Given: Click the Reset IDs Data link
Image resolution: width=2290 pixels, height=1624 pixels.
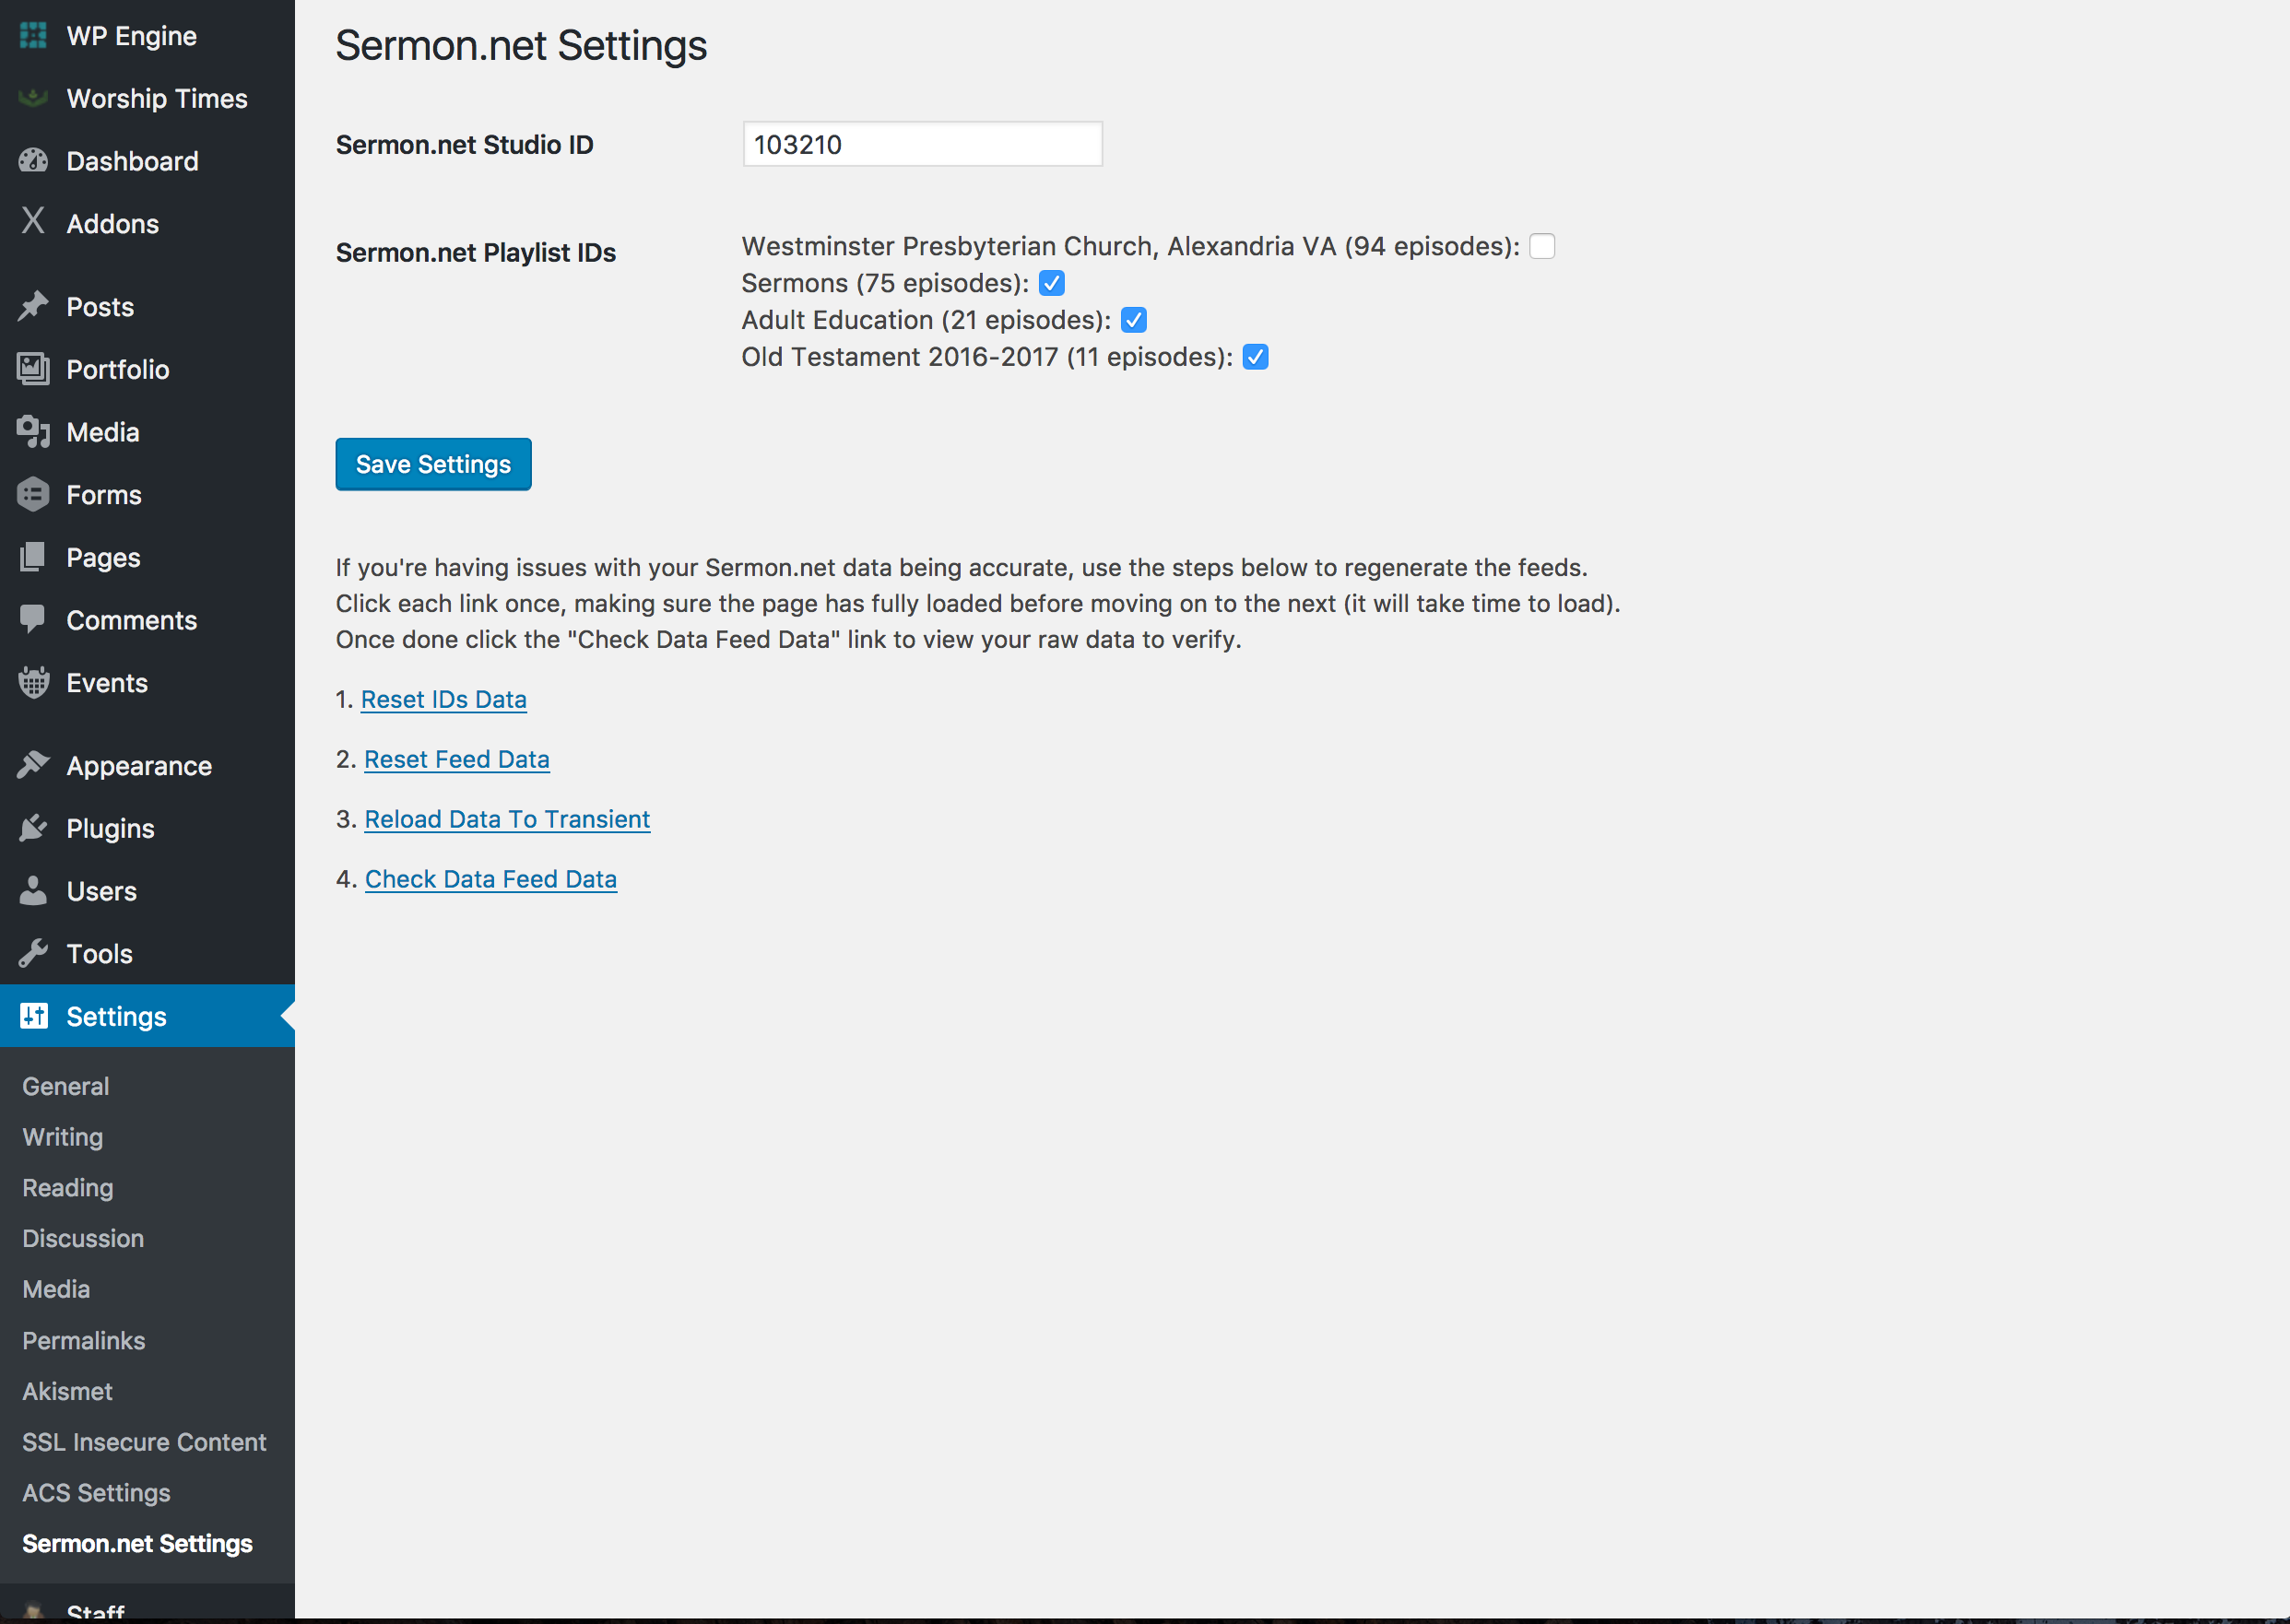Looking at the screenshot, I should coord(444,699).
